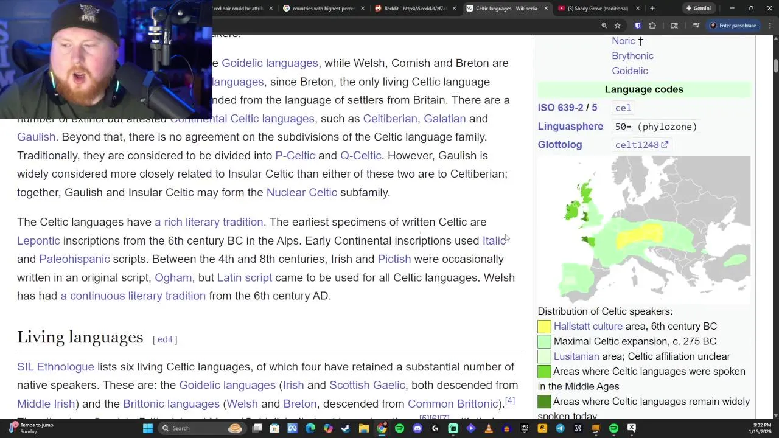This screenshot has height=438, width=779.
Task: Open the Continental Celtic languages link
Action: click(242, 119)
